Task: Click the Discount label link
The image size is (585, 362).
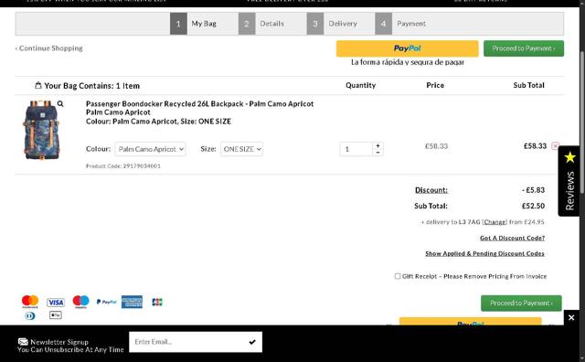Action: click(431, 190)
